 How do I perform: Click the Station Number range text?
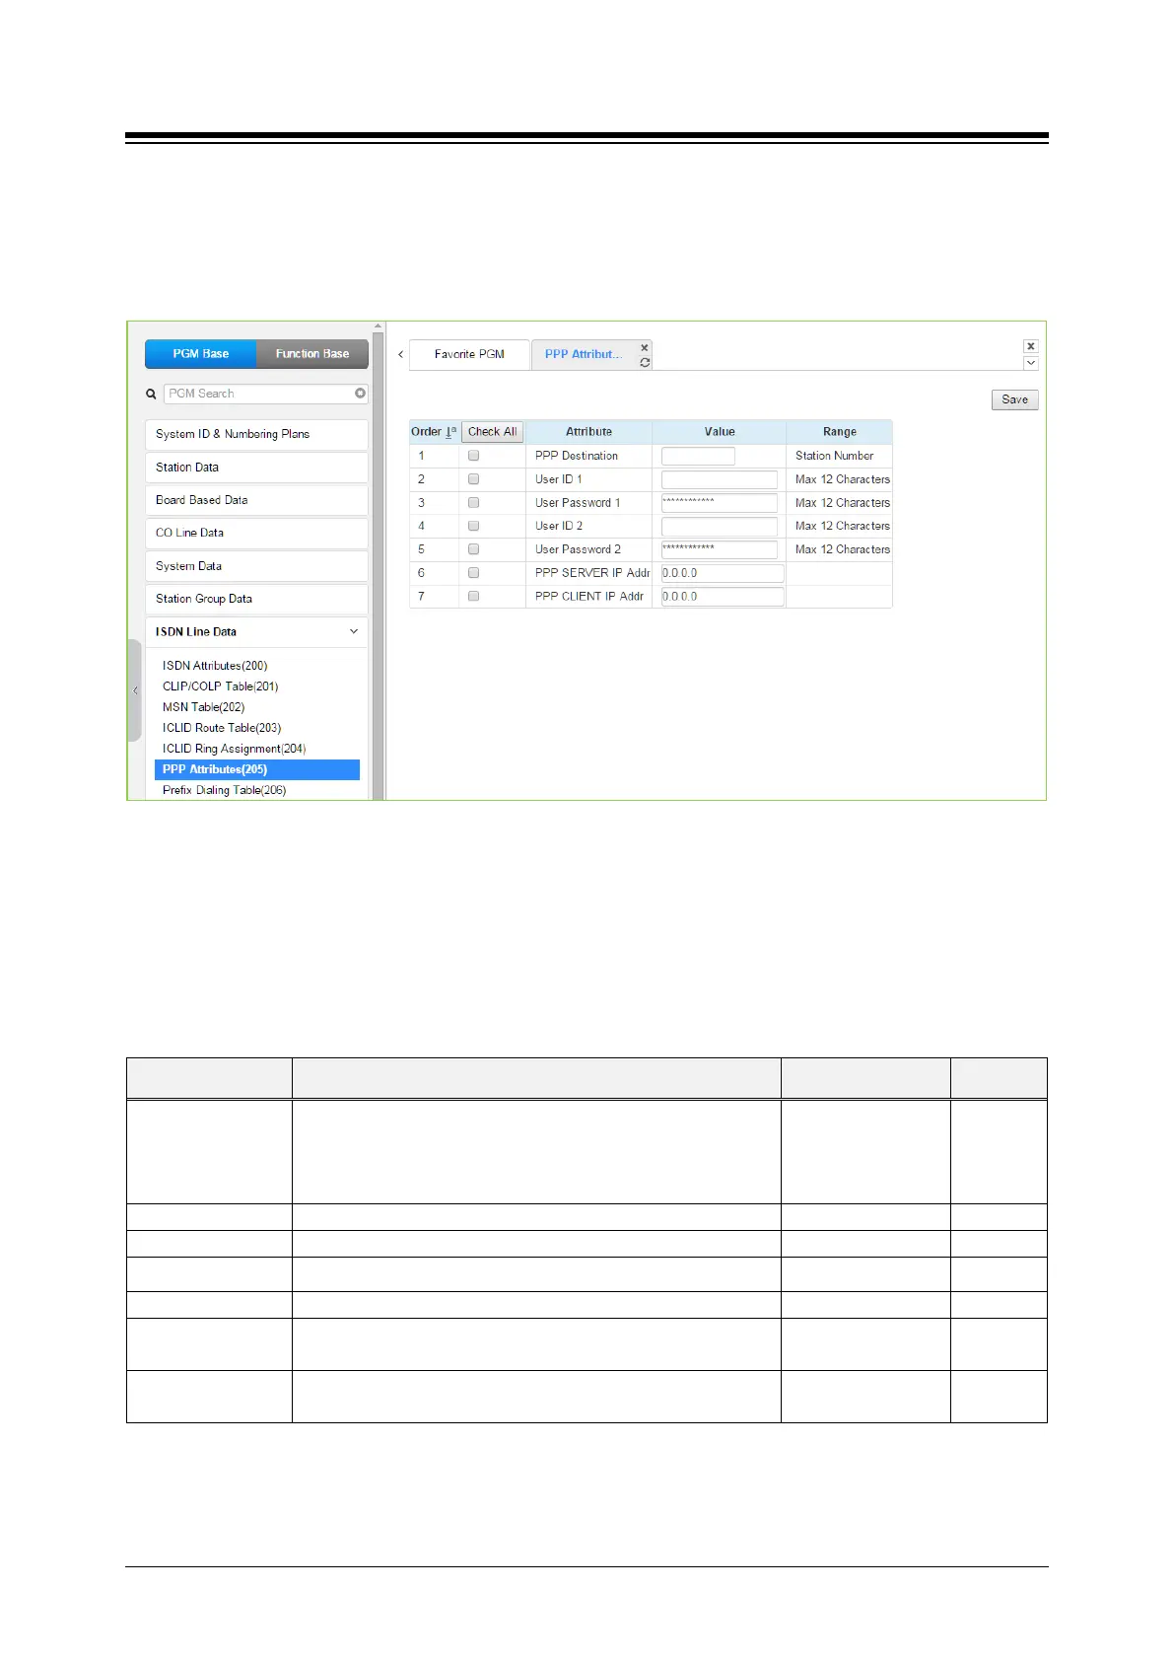click(835, 456)
